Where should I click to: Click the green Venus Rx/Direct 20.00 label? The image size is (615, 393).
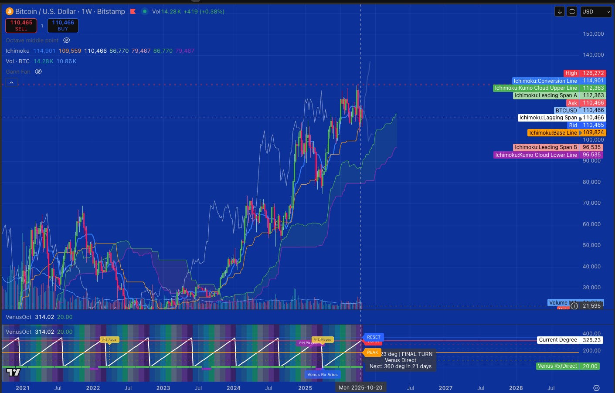tap(567, 366)
